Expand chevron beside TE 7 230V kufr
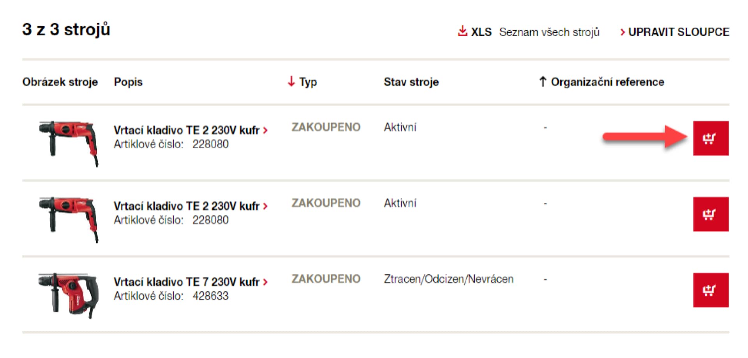Image resolution: width=748 pixels, height=358 pixels. [265, 282]
